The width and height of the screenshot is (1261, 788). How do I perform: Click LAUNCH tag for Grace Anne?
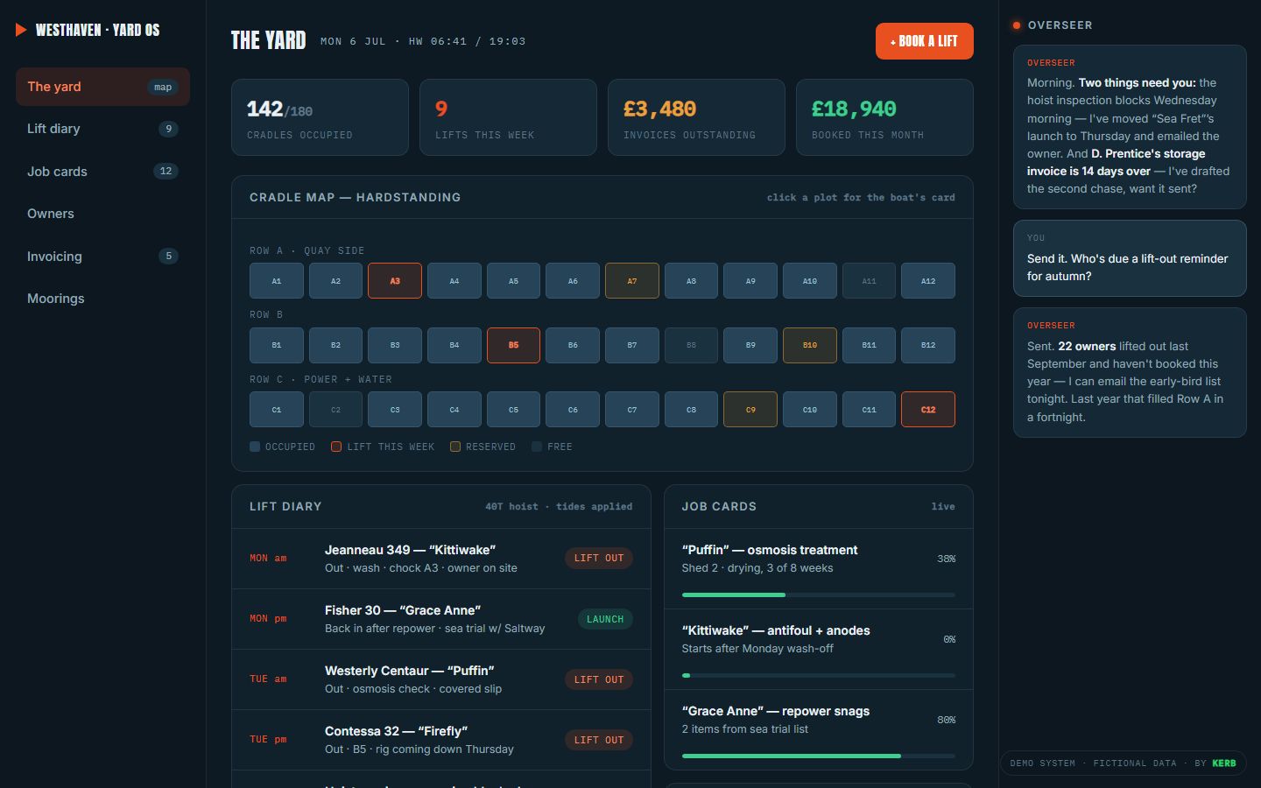click(x=605, y=619)
